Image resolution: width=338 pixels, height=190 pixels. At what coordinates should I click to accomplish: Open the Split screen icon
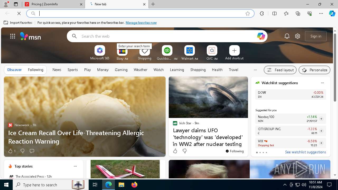[274, 13]
